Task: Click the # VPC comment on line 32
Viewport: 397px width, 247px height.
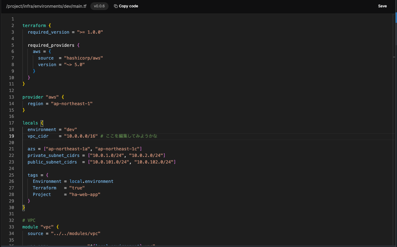Action: (29, 220)
